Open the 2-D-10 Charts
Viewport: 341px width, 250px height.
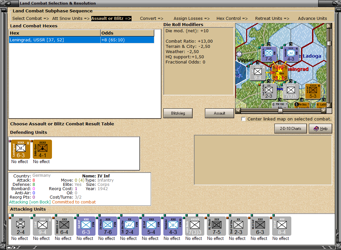(291, 129)
